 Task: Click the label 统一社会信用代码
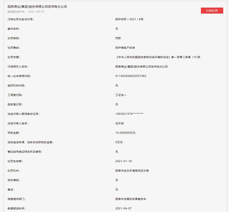tap(19, 76)
